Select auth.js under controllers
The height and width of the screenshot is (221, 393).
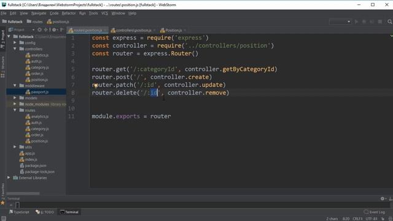tap(34, 61)
